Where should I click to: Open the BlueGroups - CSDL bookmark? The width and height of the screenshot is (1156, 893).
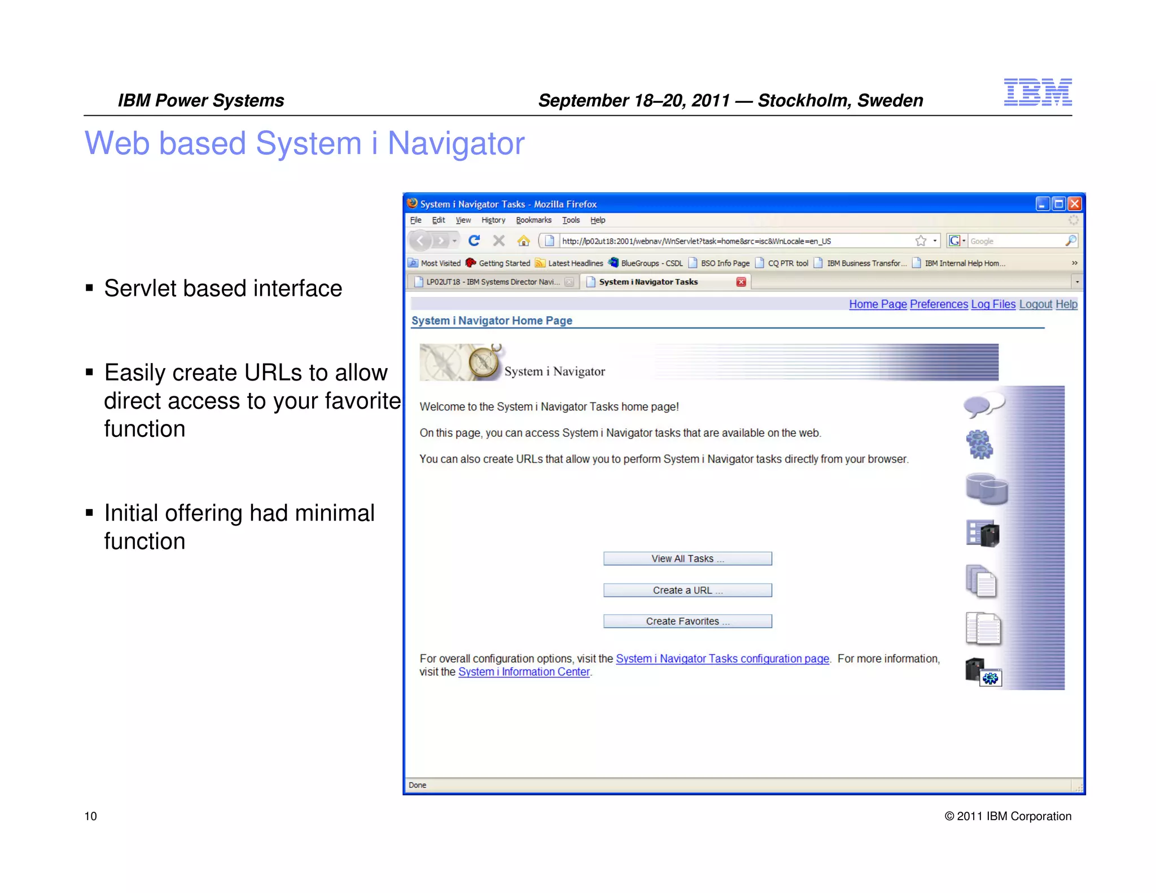645,263
